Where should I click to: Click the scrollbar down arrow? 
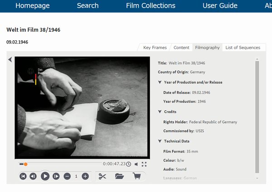(257, 178)
